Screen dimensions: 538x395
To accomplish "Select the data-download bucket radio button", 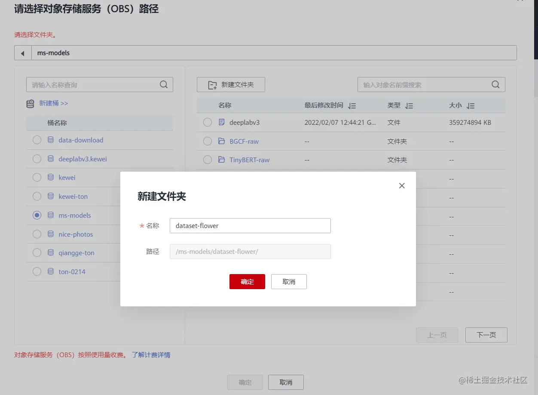I will (37, 140).
